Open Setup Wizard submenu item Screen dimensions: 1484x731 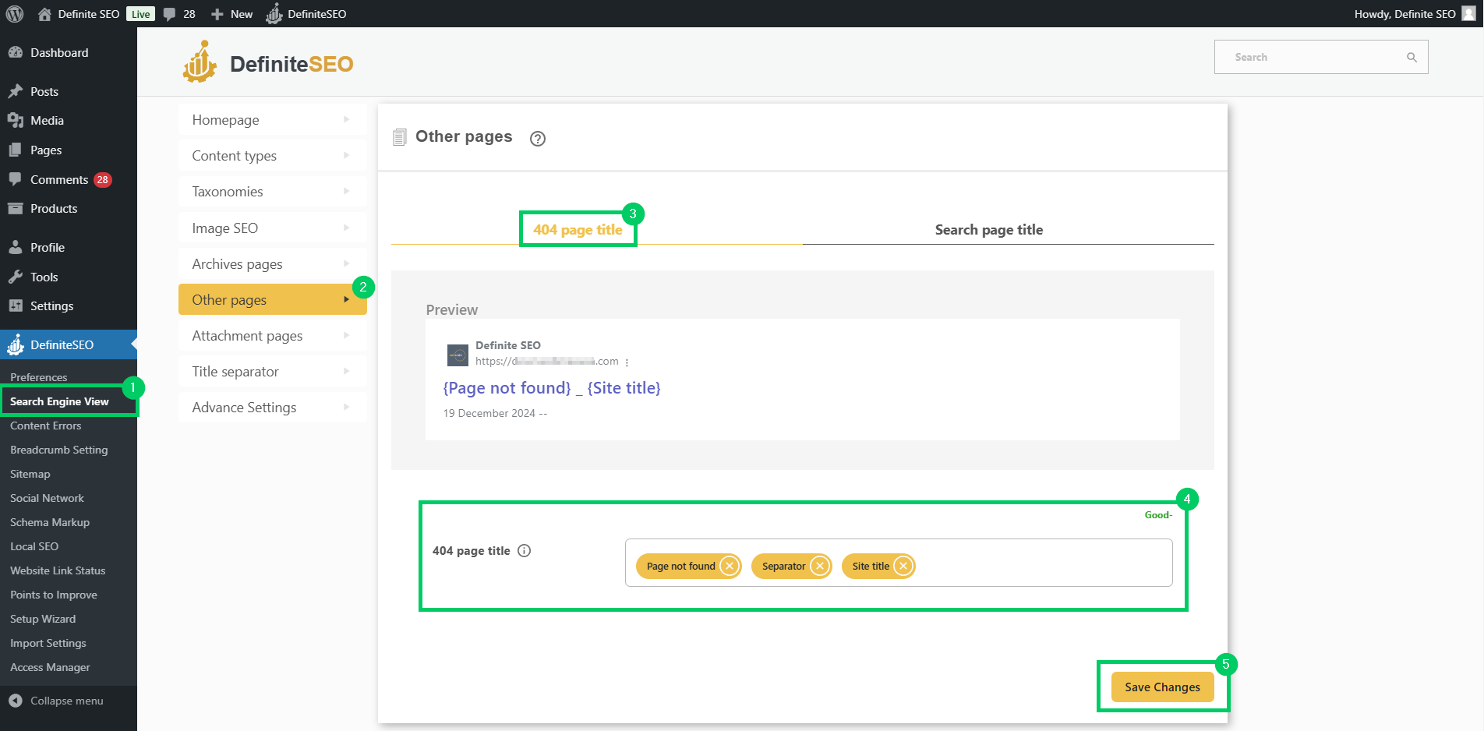click(43, 619)
